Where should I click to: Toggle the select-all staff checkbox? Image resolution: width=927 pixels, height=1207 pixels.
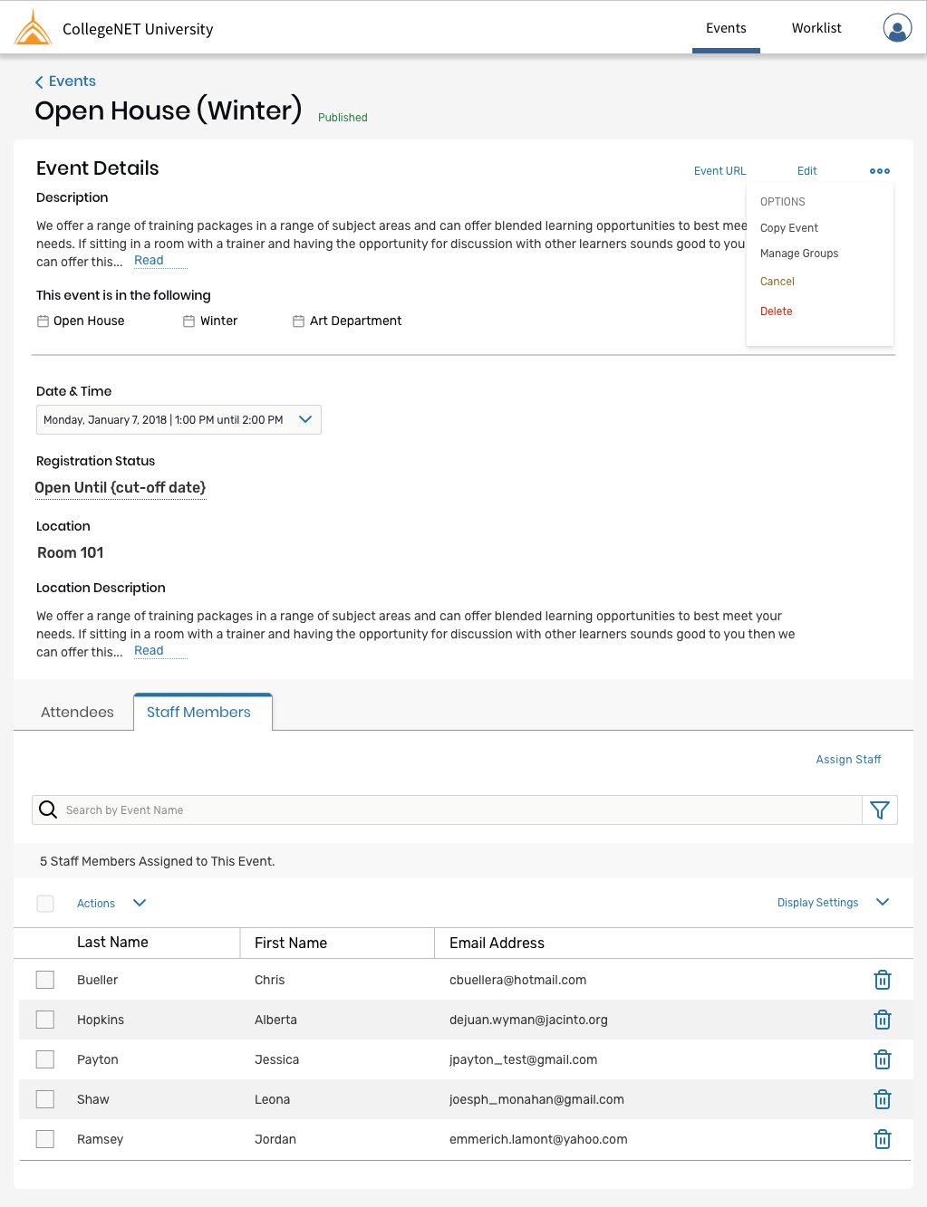45,904
